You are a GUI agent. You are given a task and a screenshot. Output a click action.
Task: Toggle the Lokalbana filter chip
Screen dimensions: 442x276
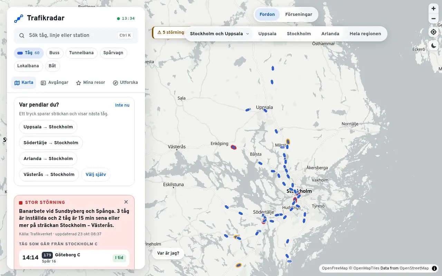point(28,66)
